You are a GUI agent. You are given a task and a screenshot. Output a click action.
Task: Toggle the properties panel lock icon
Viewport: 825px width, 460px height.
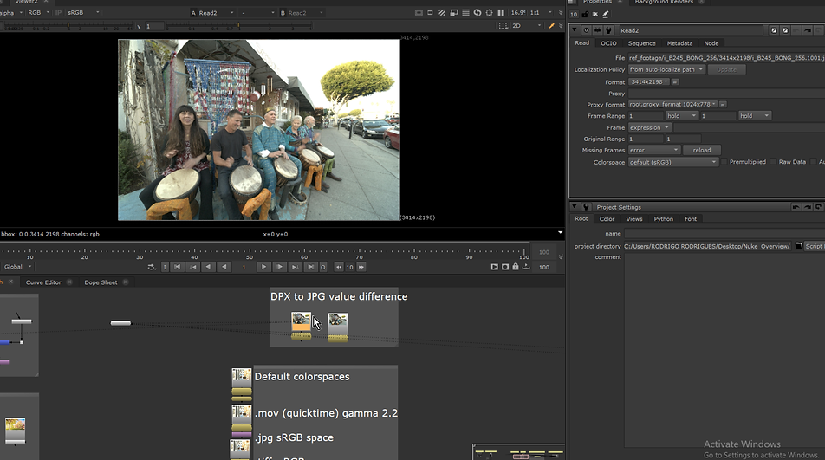coord(585,14)
